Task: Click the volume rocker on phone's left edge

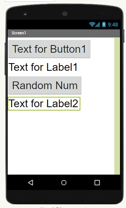Action: (x=5, y=59)
